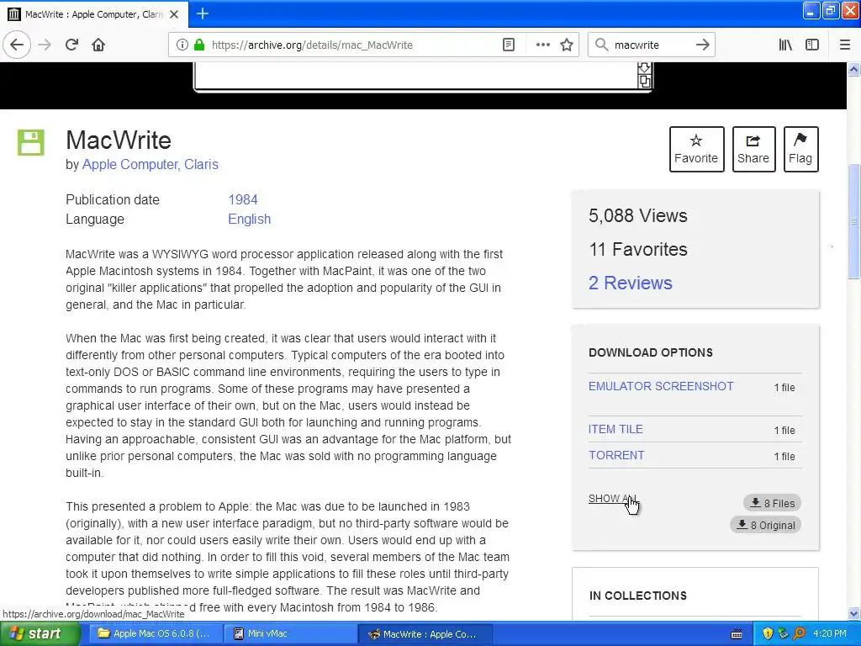Click the 8 Original download badge
Screen dimensions: 861x646
click(765, 525)
